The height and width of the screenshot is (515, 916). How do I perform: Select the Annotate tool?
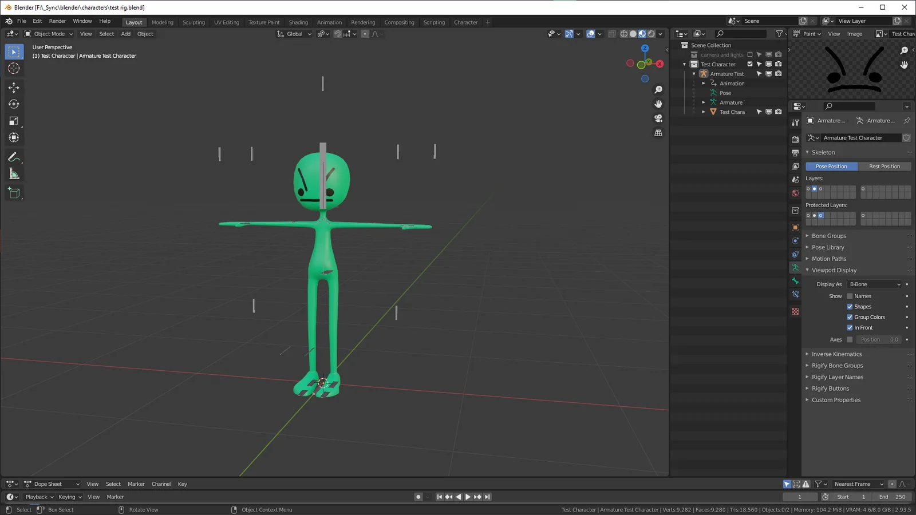click(14, 157)
